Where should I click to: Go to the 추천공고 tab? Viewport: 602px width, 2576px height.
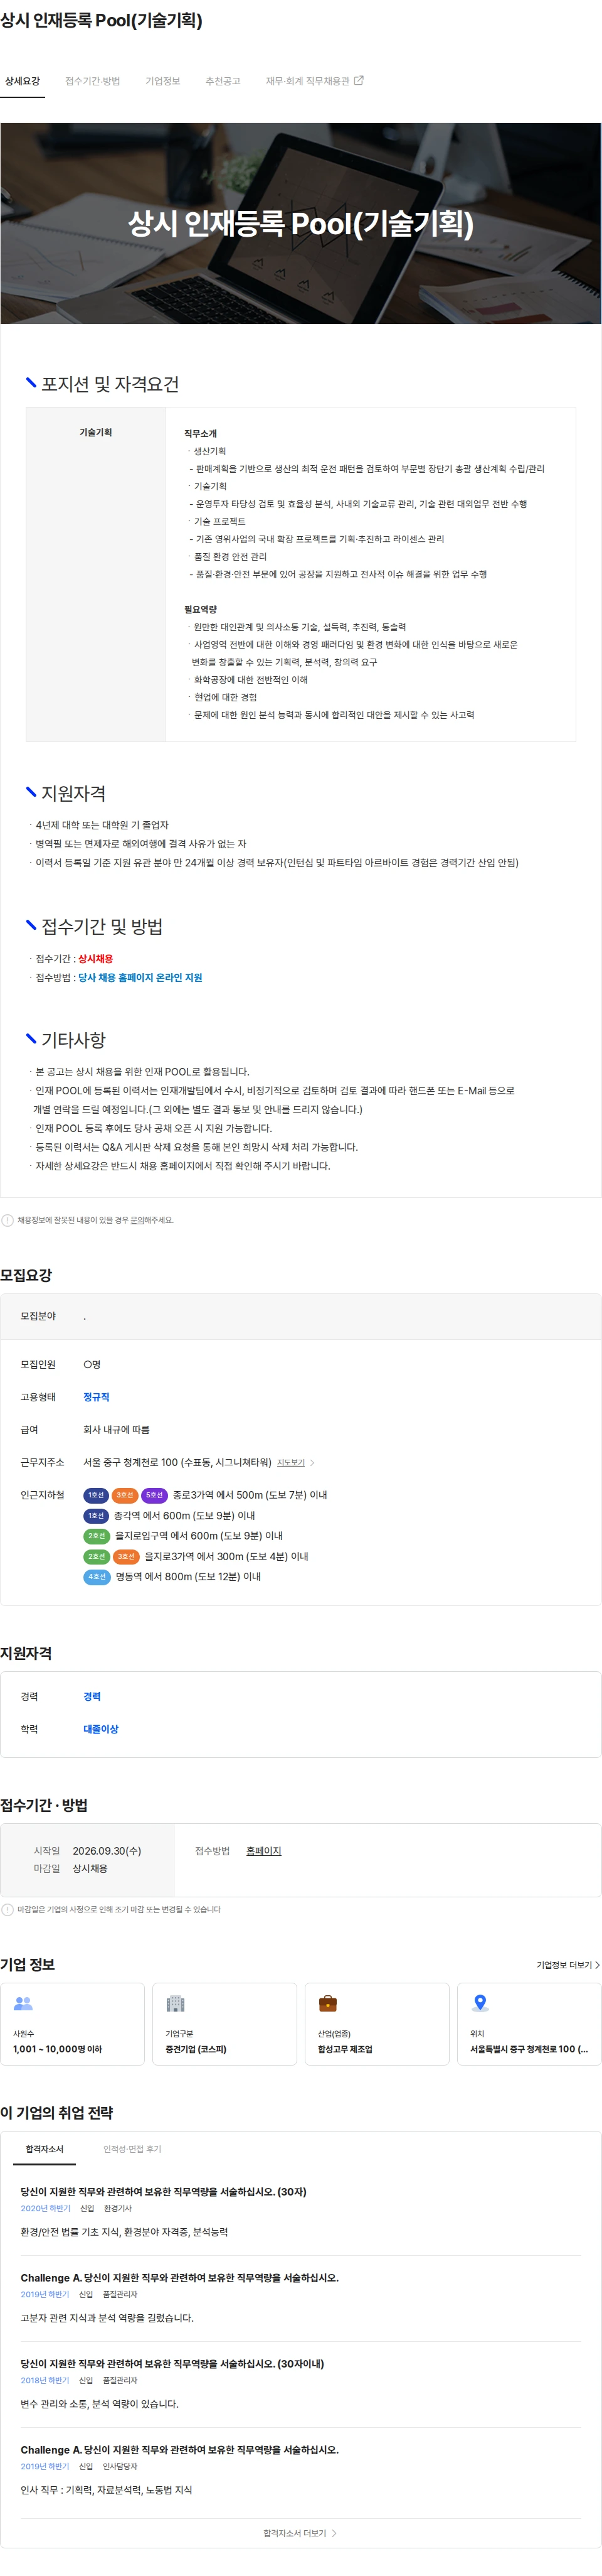223,81
